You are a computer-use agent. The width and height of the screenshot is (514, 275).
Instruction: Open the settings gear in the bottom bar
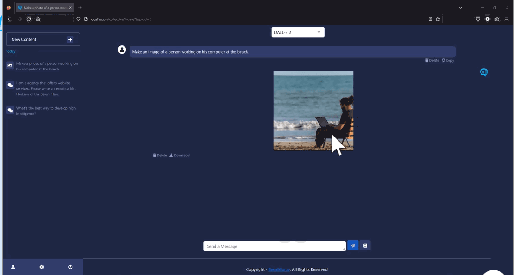41,267
